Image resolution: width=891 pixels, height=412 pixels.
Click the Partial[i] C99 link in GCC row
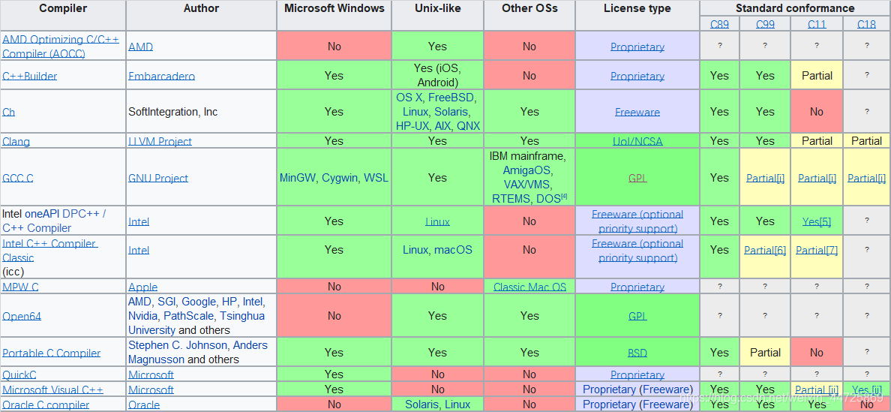[766, 178]
